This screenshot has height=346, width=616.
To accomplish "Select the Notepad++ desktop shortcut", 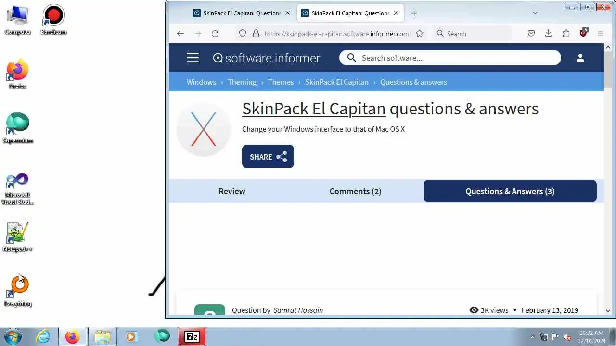I will tap(18, 237).
